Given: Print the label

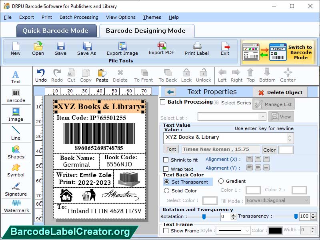Looking at the screenshot, I should click(x=197, y=48).
